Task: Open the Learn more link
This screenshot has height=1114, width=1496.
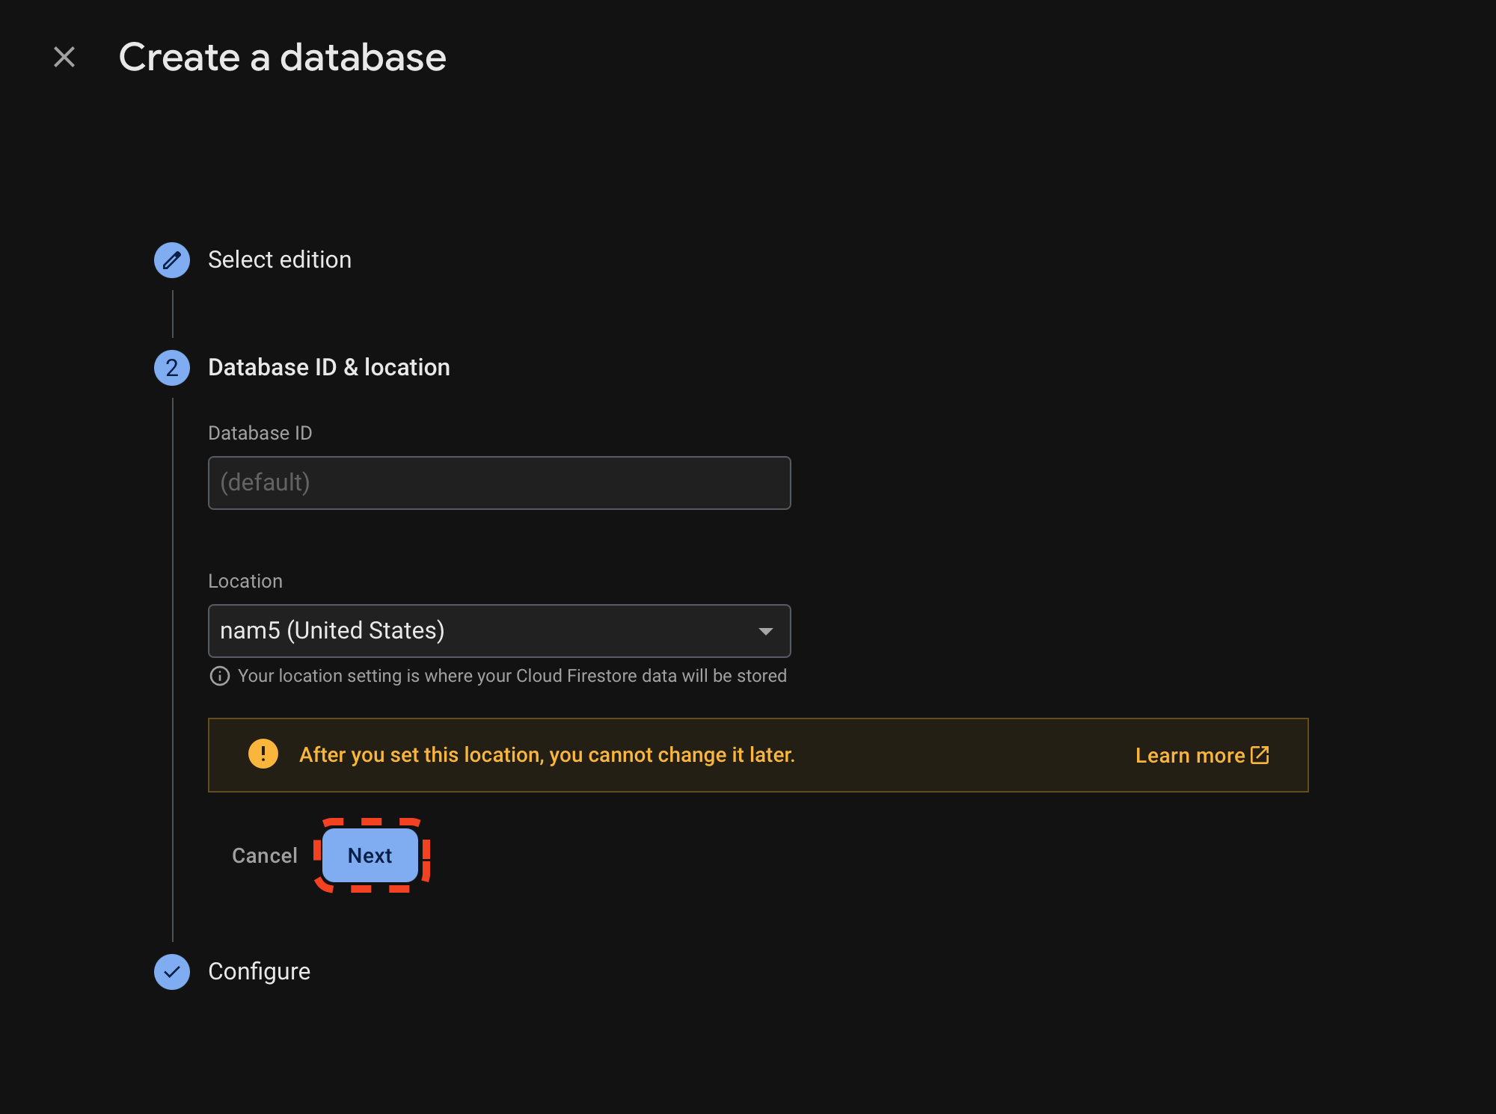Action: coord(1189,755)
